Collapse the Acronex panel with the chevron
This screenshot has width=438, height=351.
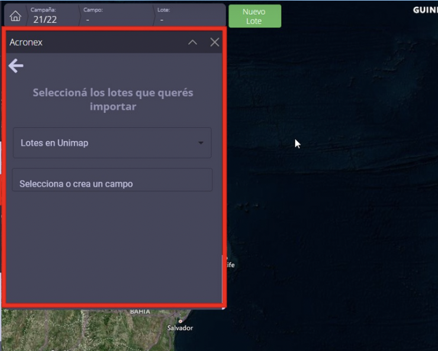point(192,43)
